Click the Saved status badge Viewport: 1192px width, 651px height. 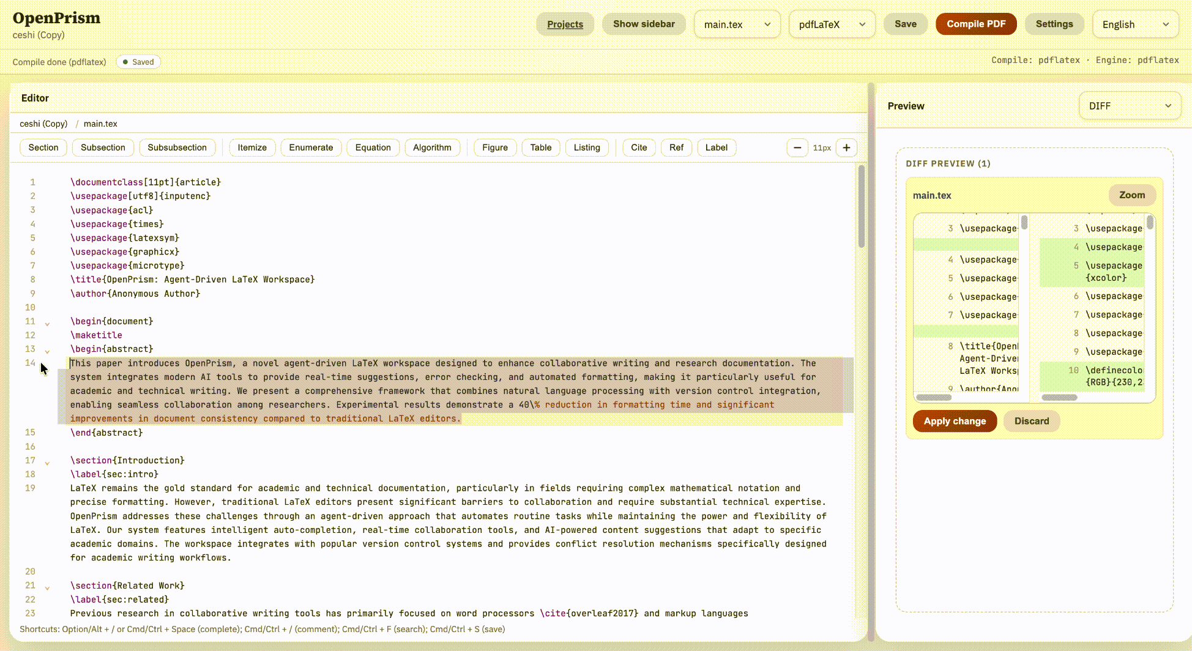point(138,62)
